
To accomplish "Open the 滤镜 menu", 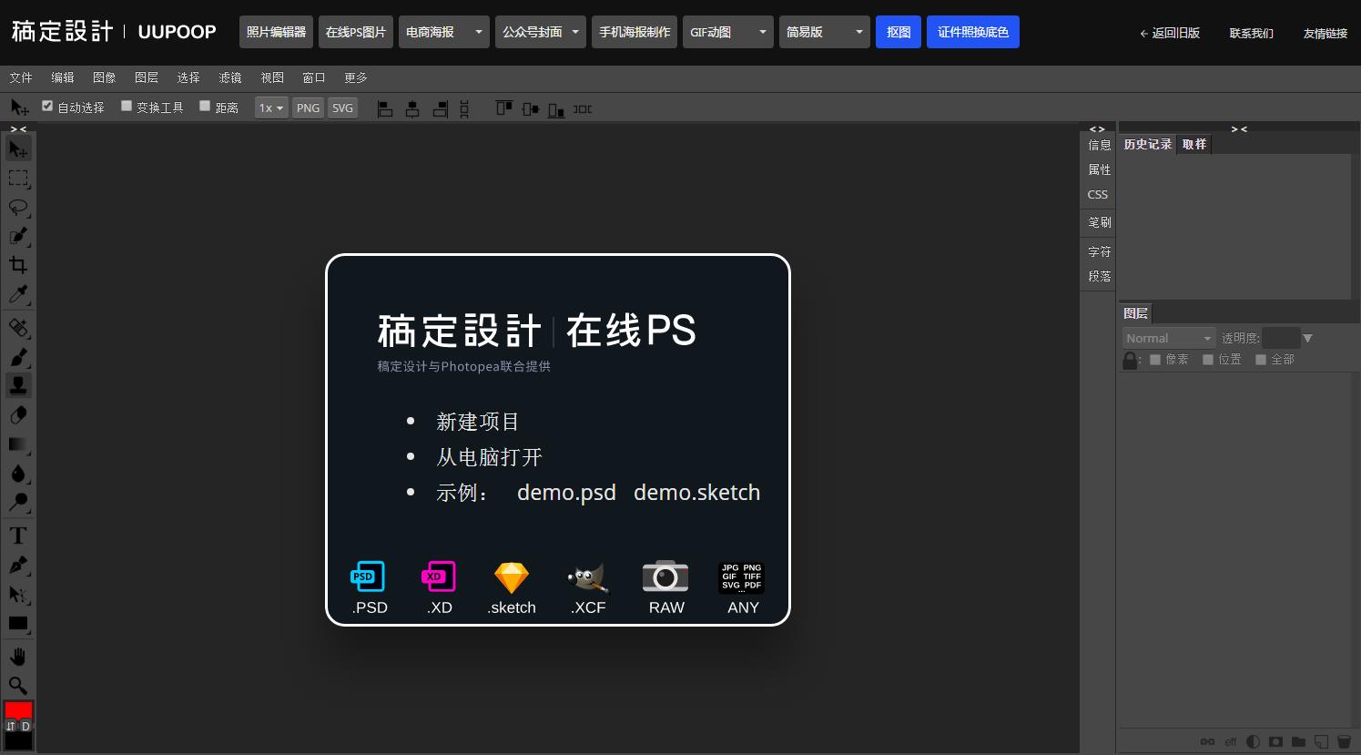I will (230, 77).
